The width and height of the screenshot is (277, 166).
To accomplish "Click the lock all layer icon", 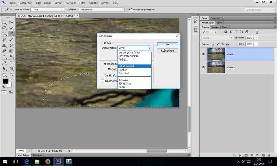I will coord(227,44).
